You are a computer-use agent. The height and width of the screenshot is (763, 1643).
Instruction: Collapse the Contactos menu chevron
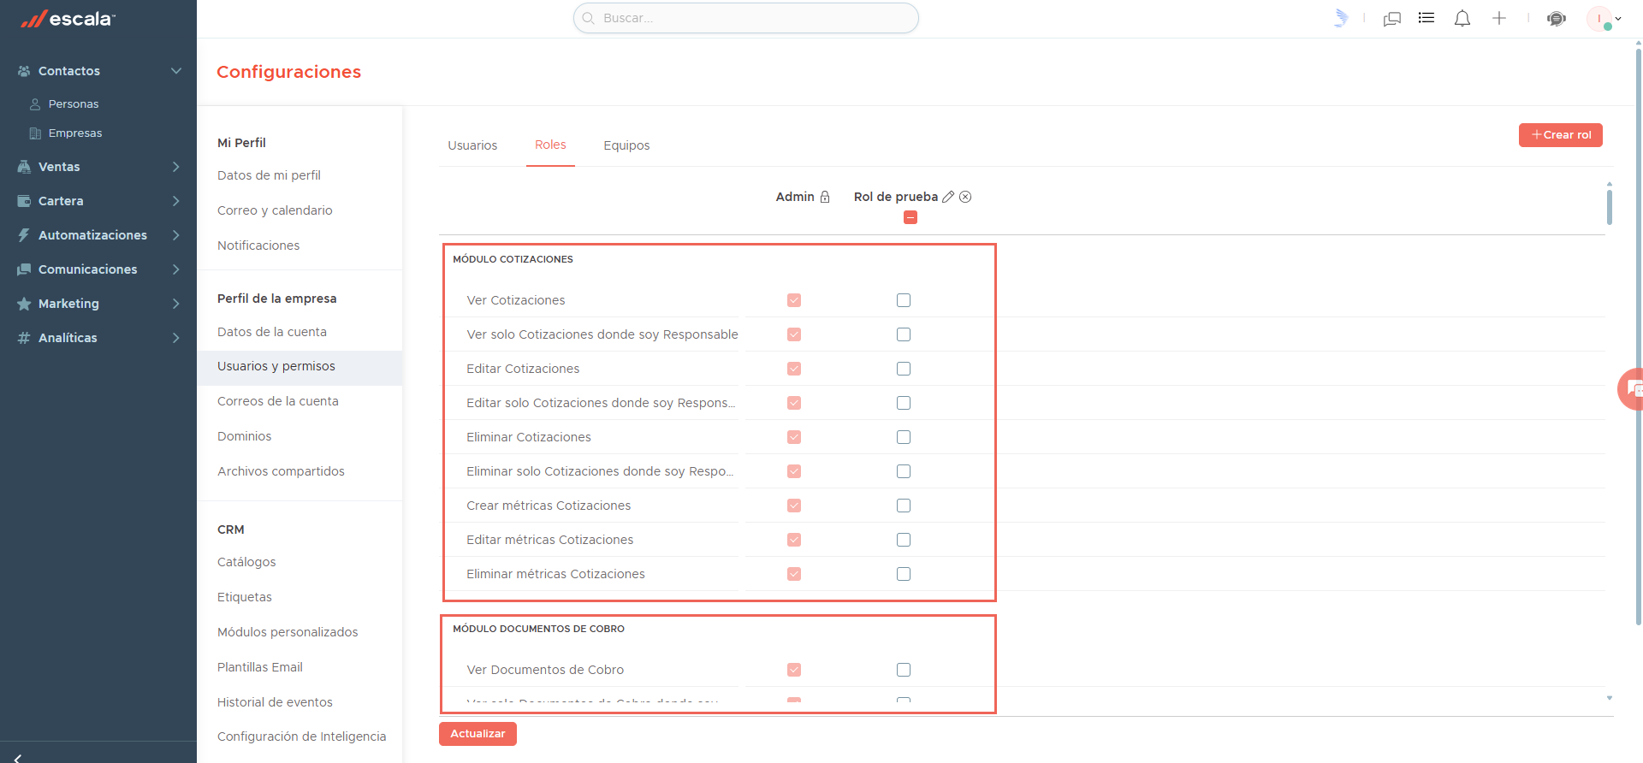[176, 71]
